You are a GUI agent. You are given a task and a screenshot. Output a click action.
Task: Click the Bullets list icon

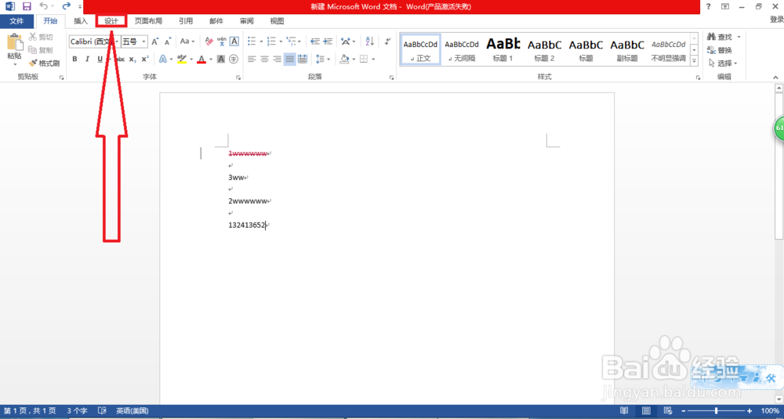252,42
